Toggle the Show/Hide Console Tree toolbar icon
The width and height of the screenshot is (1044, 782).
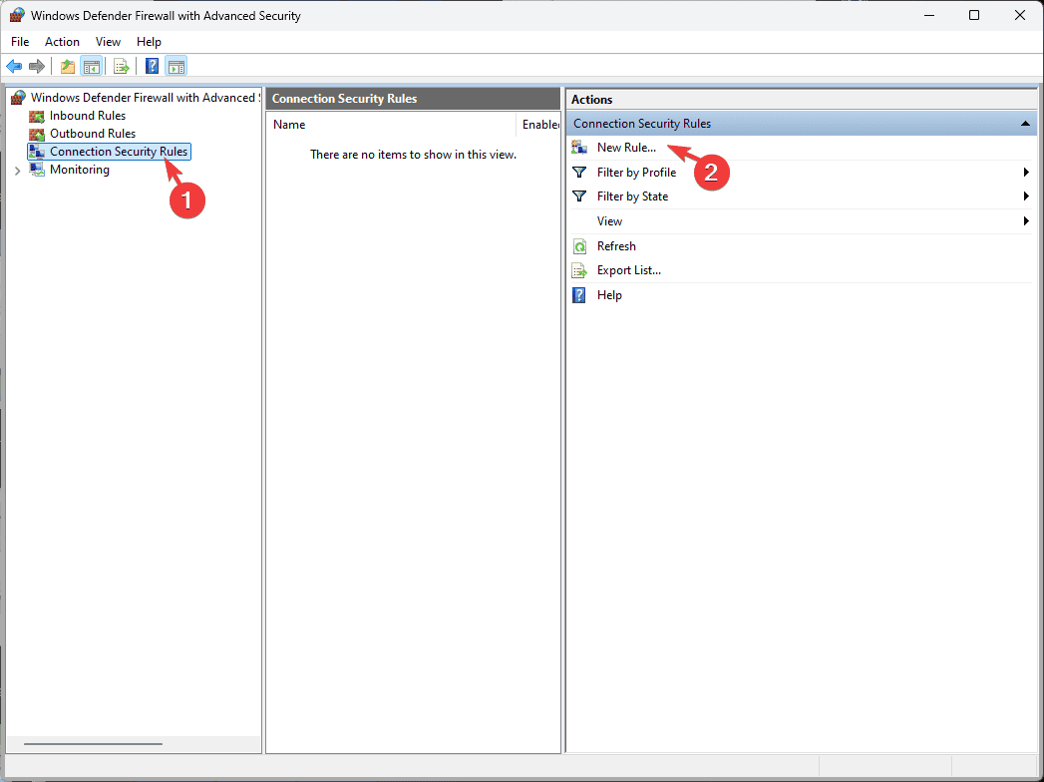(91, 66)
